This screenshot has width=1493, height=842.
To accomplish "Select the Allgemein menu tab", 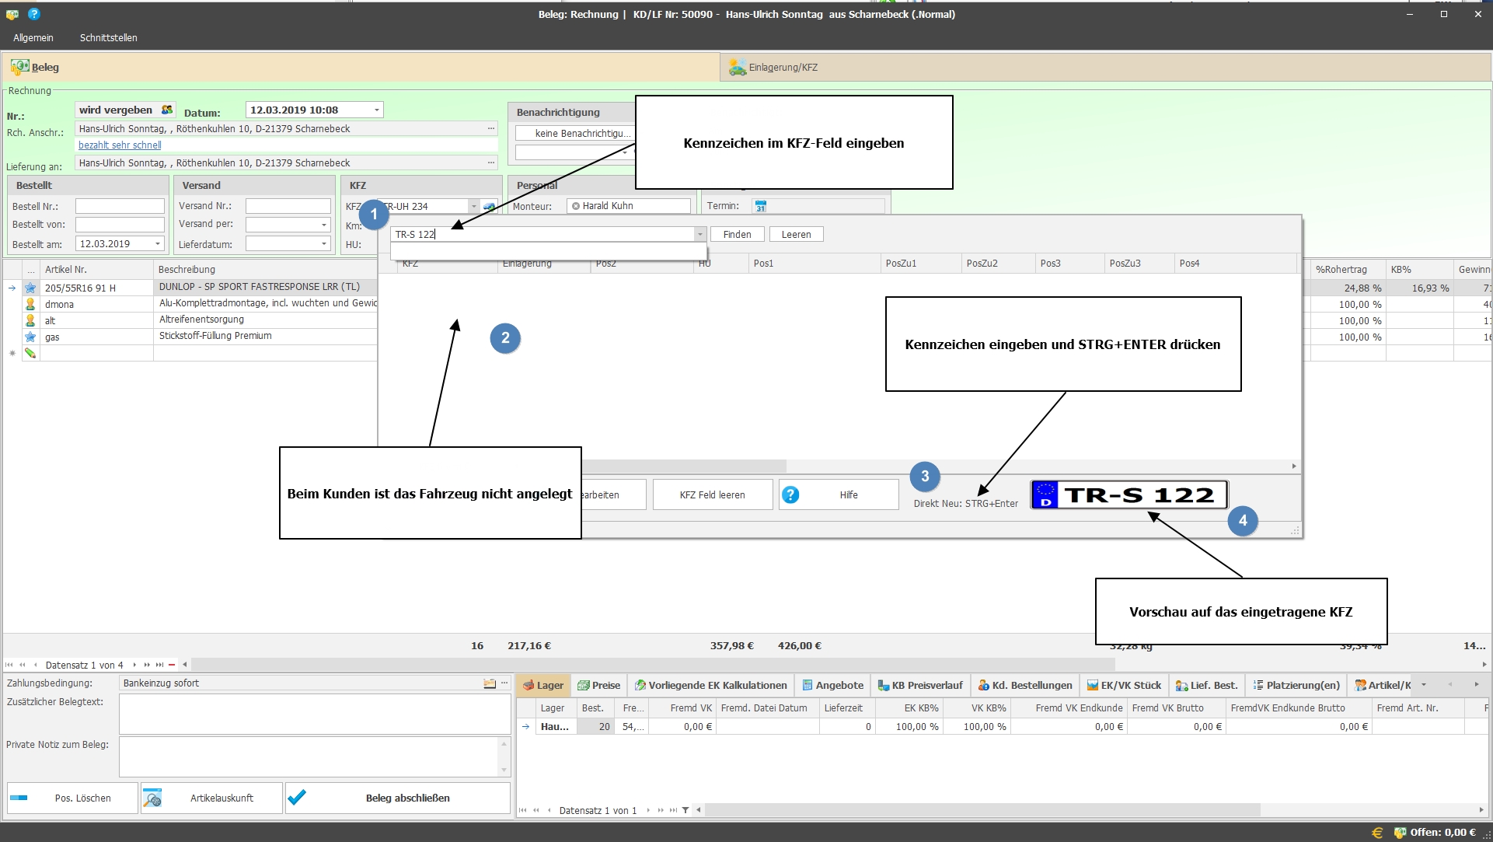I will [x=34, y=37].
